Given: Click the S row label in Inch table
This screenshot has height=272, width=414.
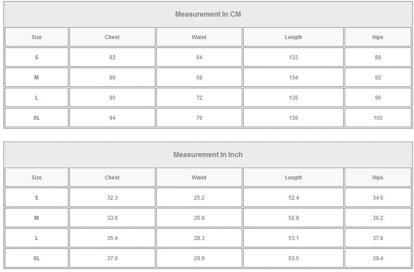Looking at the screenshot, I should click(x=36, y=198).
